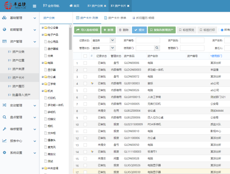Check the row 1 checkbox for GLDN00006
This screenshot has height=174, width=230.
click(x=85, y=63)
